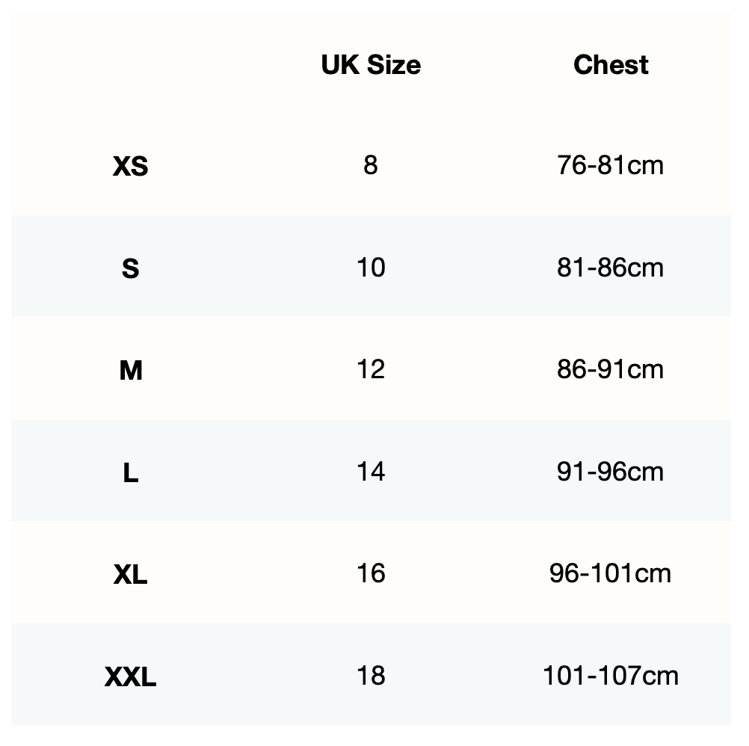
Task: Click UK size 18 cell
Action: click(371, 676)
